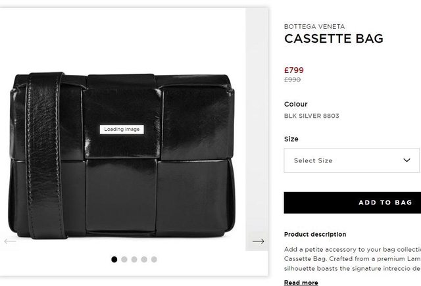Image resolution: width=421 pixels, height=286 pixels.
Task: Click the black Cassette Bag product photo
Action: pos(125,178)
